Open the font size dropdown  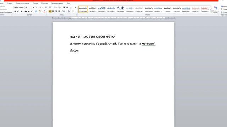31,7
